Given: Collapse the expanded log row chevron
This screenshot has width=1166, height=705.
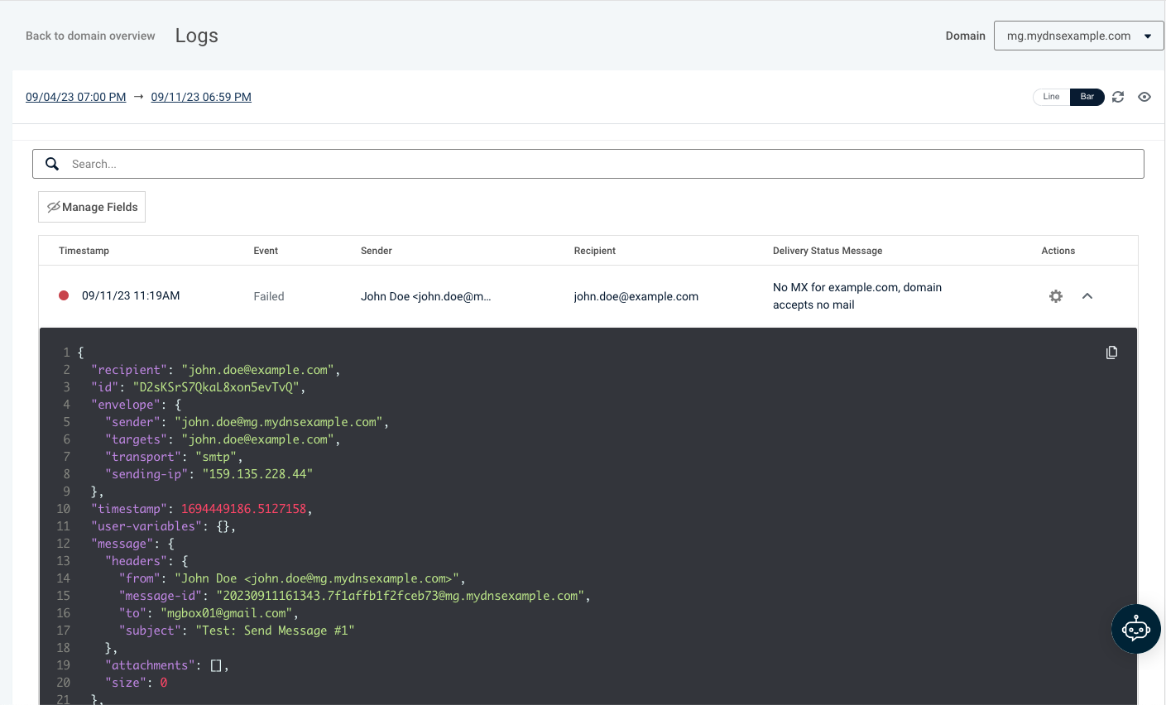Looking at the screenshot, I should (1087, 296).
